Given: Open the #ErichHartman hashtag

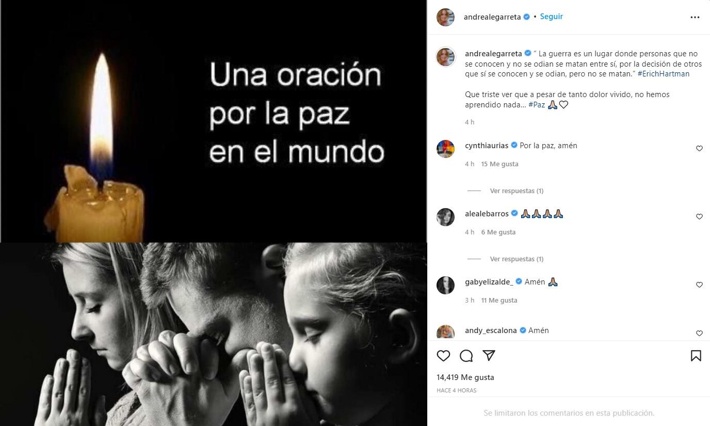Looking at the screenshot, I should (x=664, y=74).
